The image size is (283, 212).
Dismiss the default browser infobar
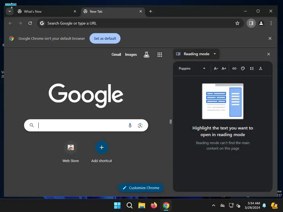coord(270,38)
